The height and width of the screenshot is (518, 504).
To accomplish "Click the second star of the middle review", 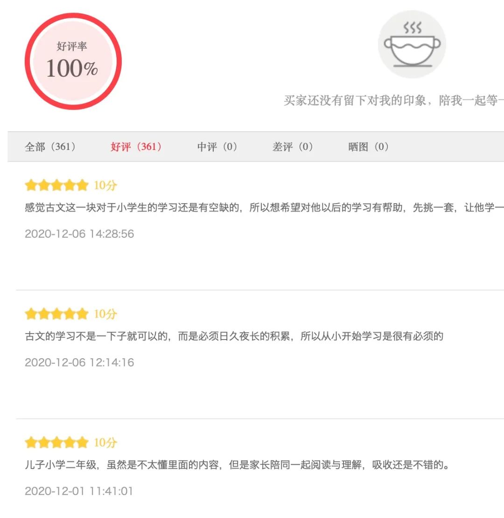I will [44, 314].
